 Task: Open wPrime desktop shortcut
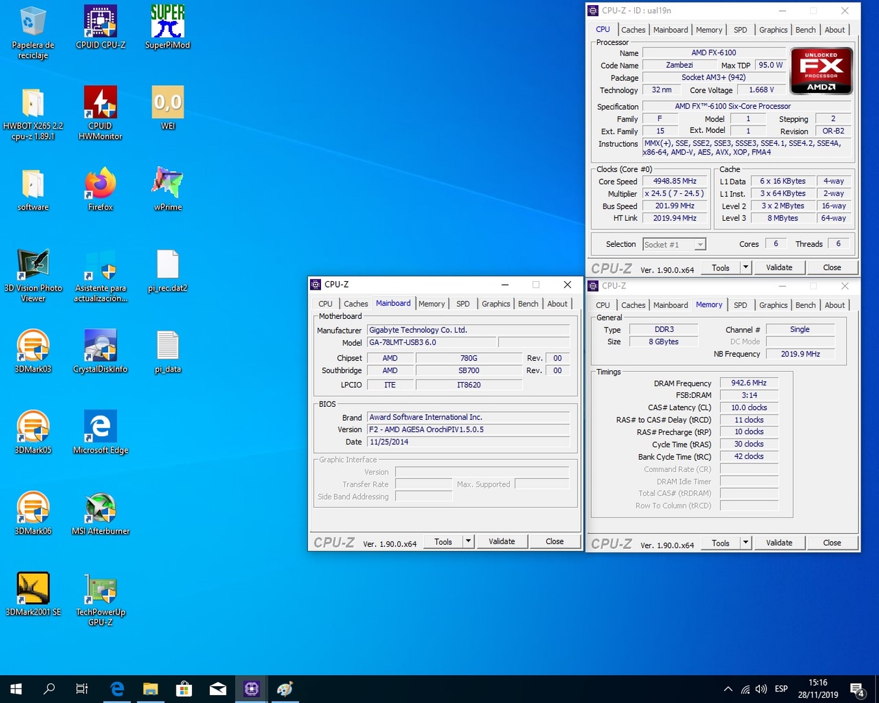[x=167, y=189]
